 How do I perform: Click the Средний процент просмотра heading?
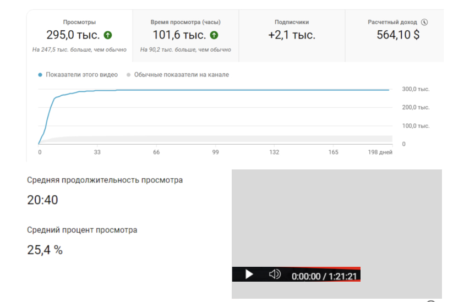pyautogui.click(x=82, y=230)
